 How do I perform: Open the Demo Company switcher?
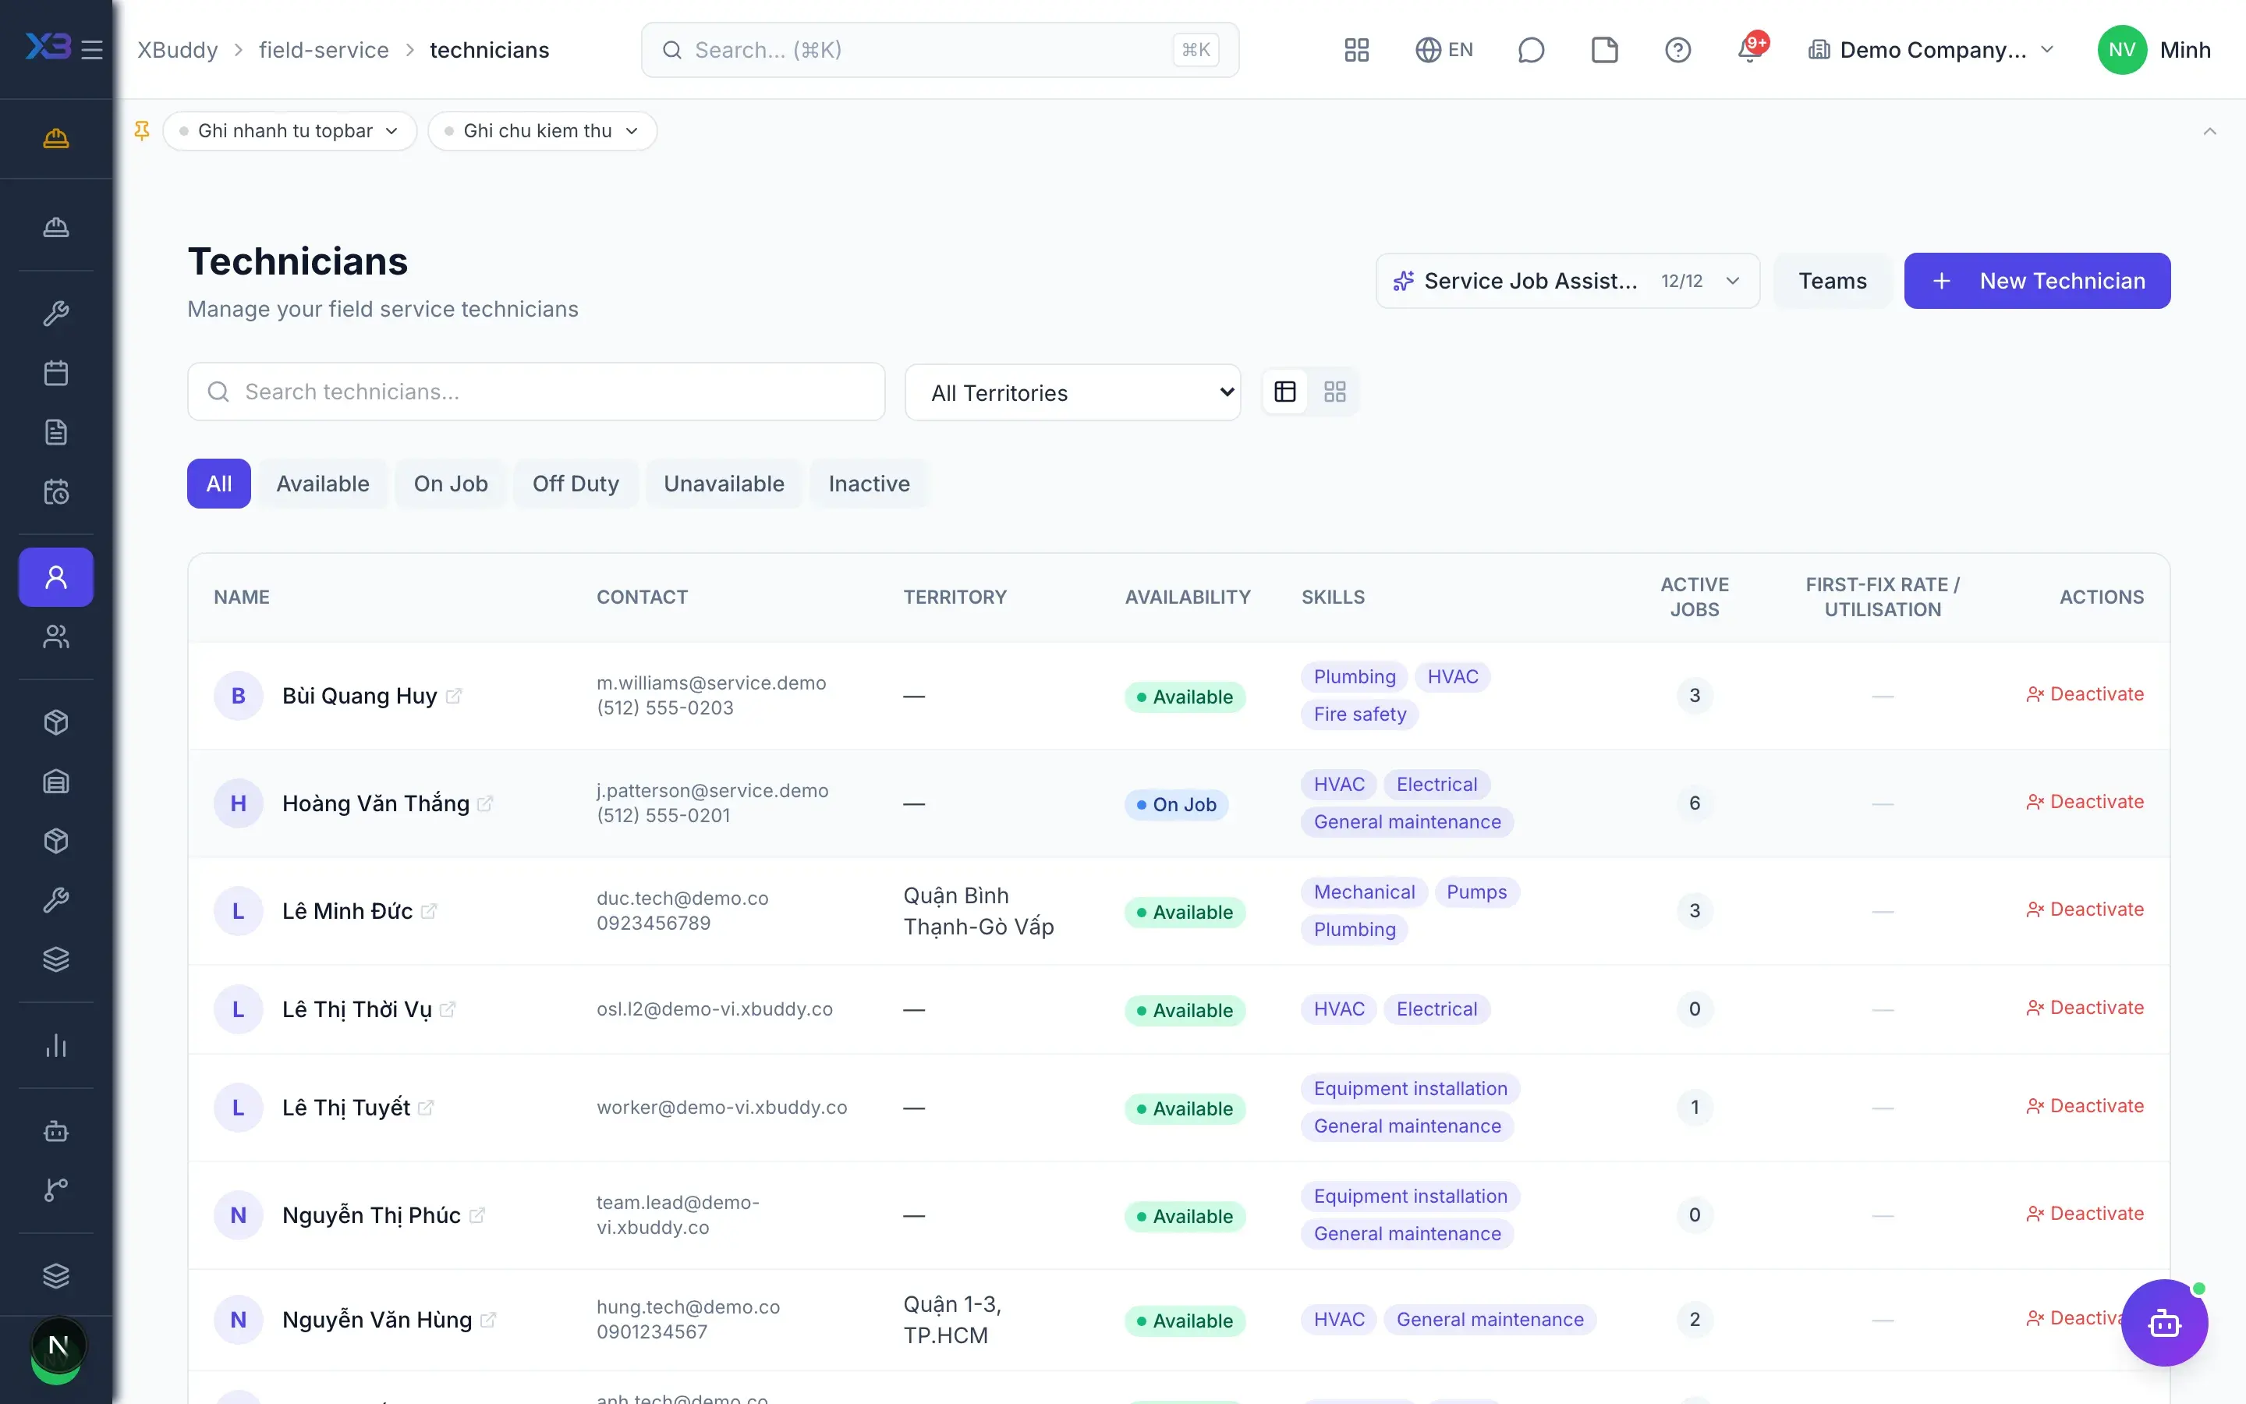1932,49
